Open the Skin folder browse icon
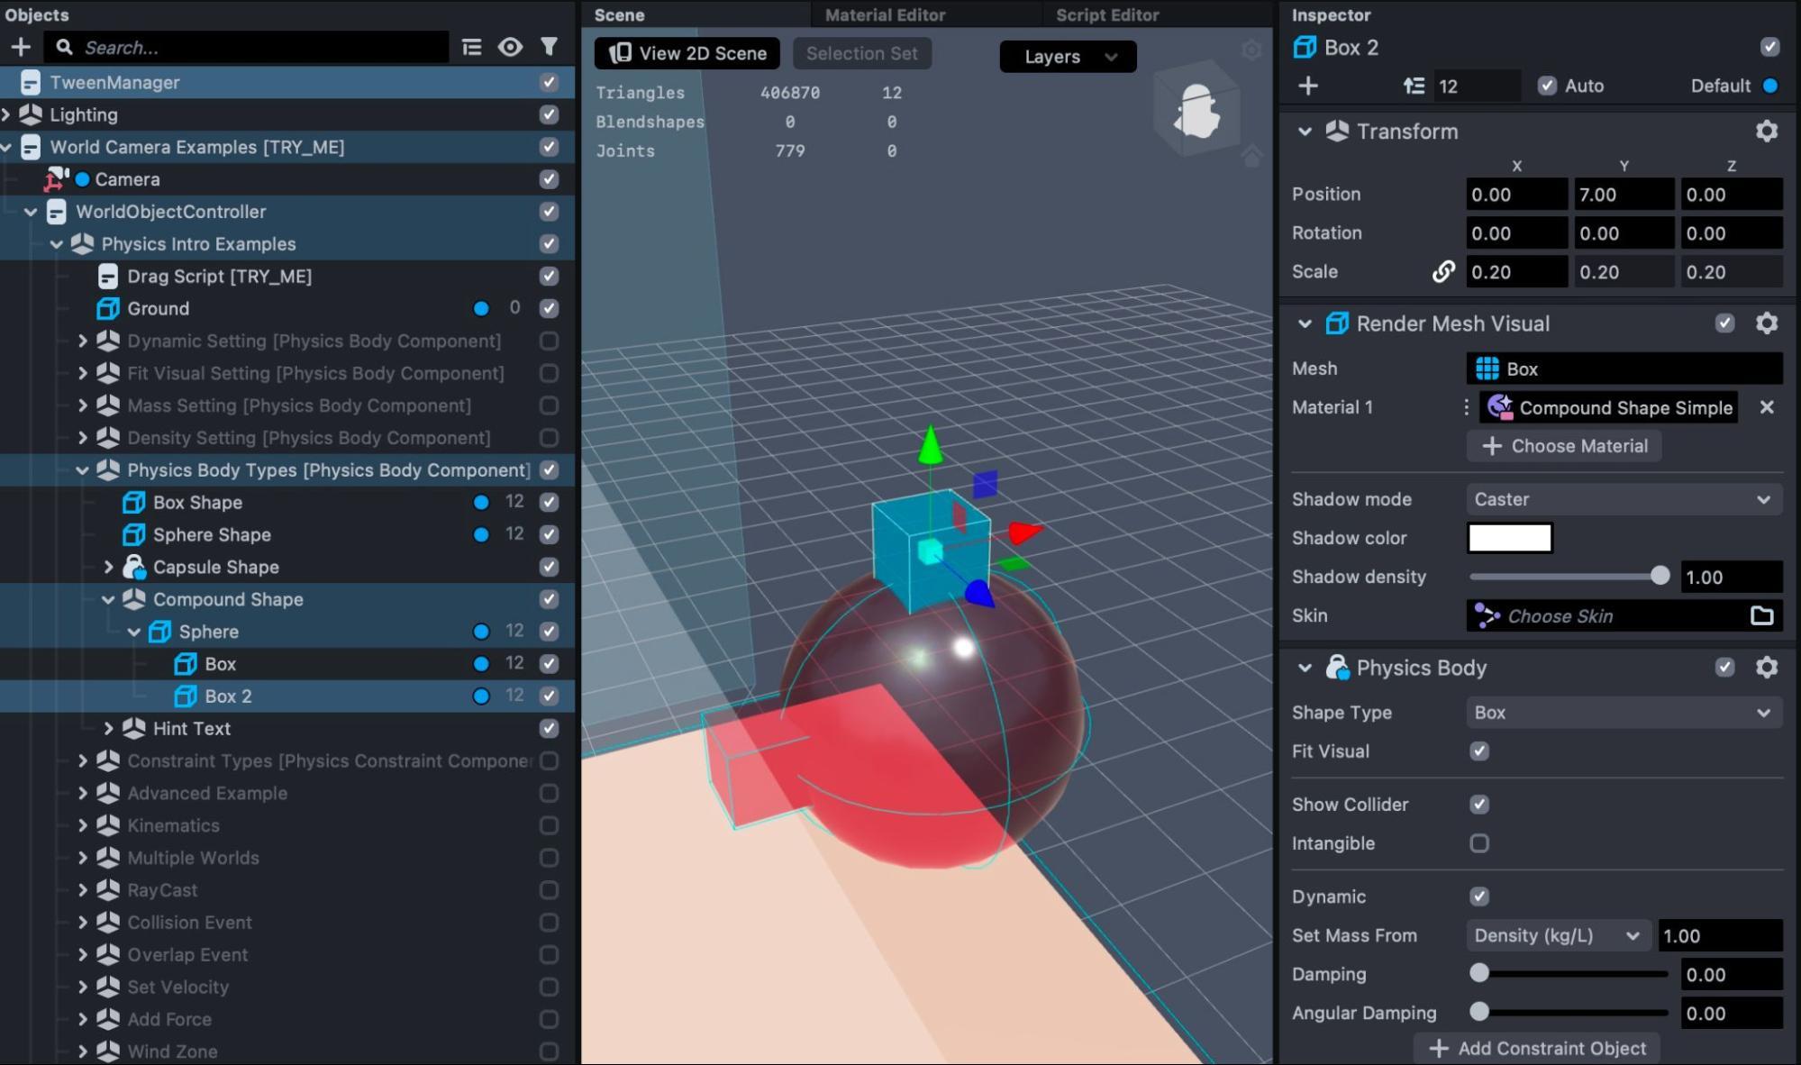 tap(1761, 615)
